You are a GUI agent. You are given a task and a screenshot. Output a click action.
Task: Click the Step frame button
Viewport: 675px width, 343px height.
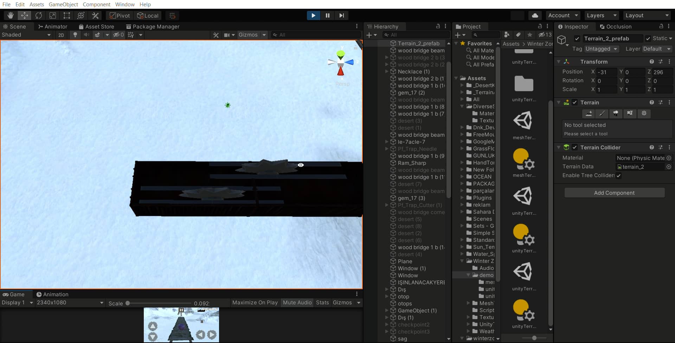tap(341, 15)
